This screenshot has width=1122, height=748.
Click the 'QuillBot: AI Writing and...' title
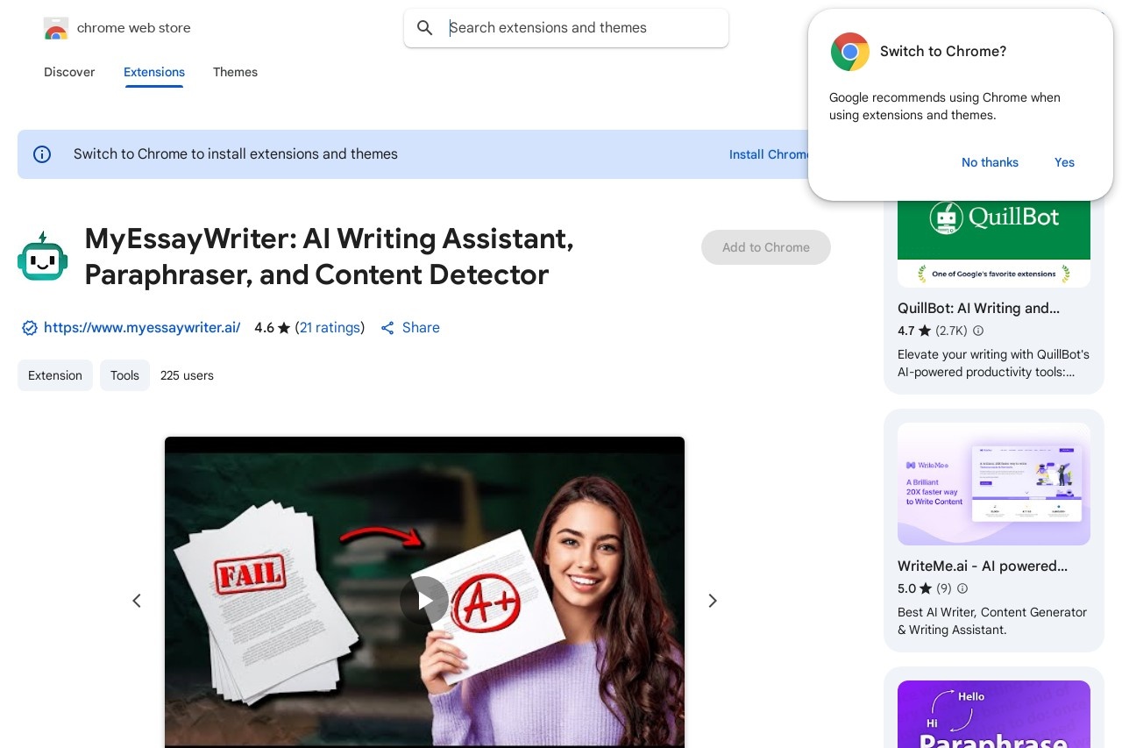click(978, 309)
